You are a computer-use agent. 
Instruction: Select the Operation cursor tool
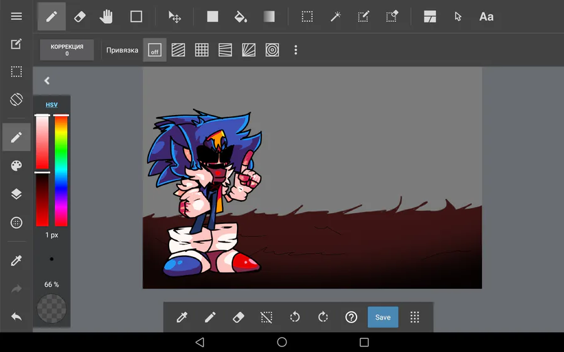point(458,16)
